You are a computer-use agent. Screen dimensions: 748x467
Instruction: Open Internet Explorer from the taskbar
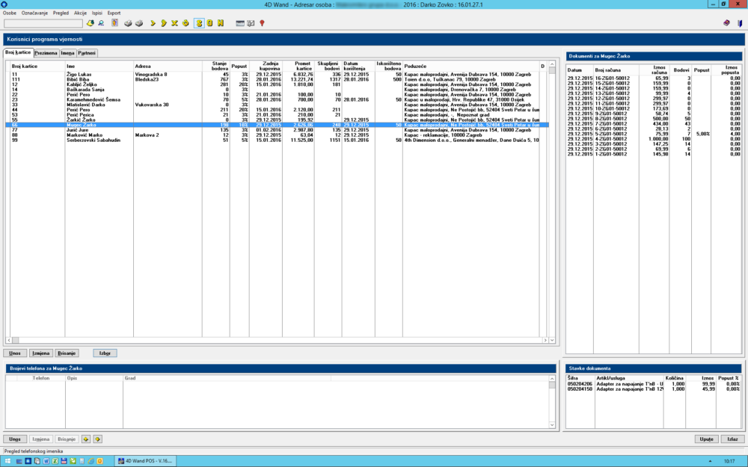pos(91,461)
